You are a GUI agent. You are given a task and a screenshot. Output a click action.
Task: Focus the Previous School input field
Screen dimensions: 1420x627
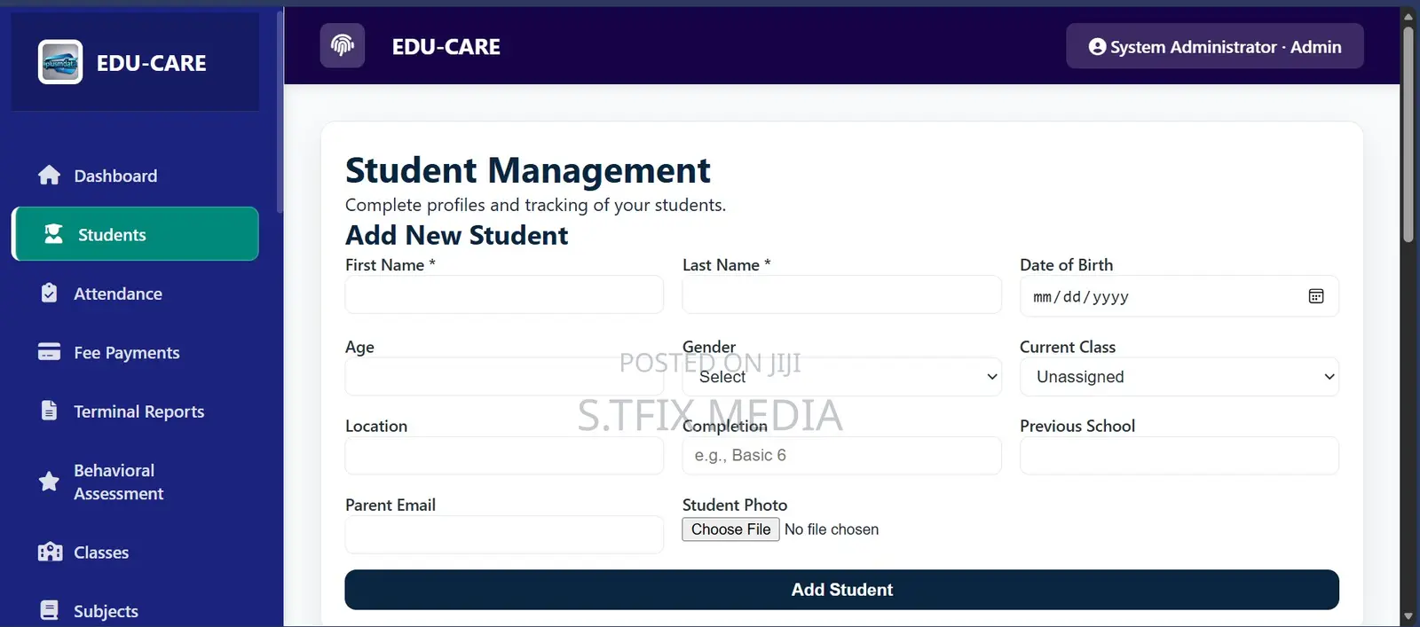pos(1179,455)
